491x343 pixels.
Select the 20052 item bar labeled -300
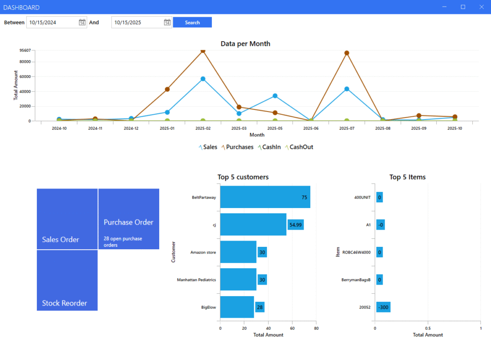[383, 307]
